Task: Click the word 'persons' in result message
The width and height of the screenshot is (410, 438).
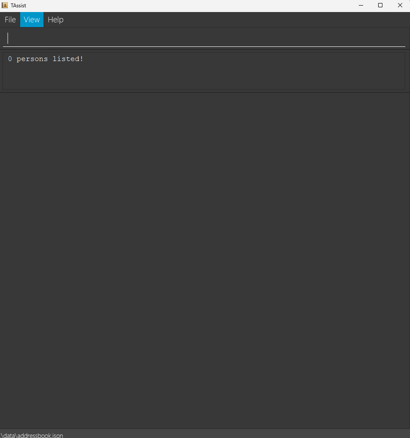Action: click(32, 59)
